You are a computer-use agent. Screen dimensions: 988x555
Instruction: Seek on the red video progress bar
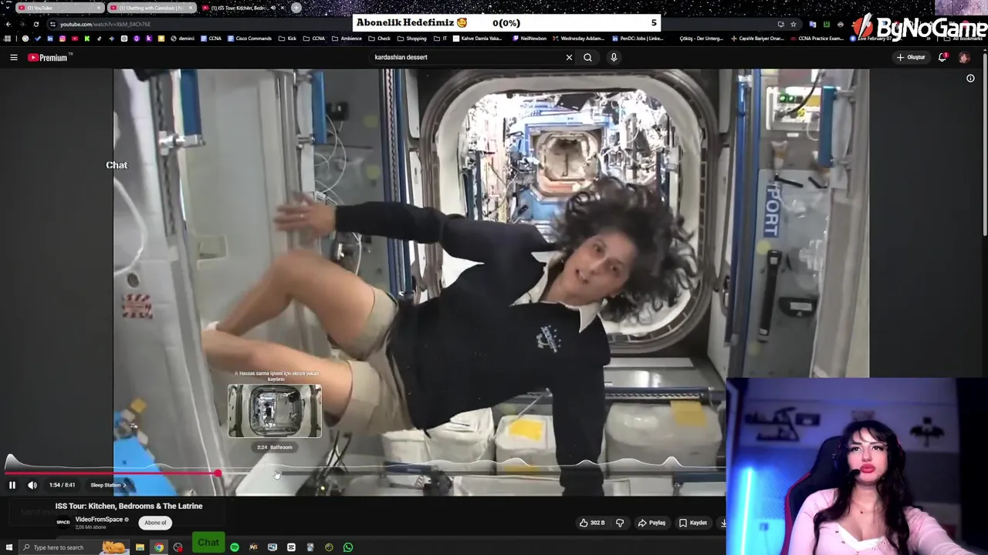click(112, 473)
